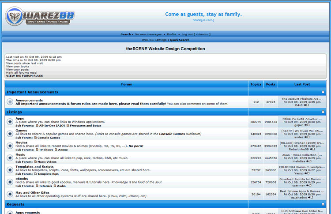Screen dimensions: 331x214
Task: Open theSCENE Website Design Competition link
Action: click(165, 49)
